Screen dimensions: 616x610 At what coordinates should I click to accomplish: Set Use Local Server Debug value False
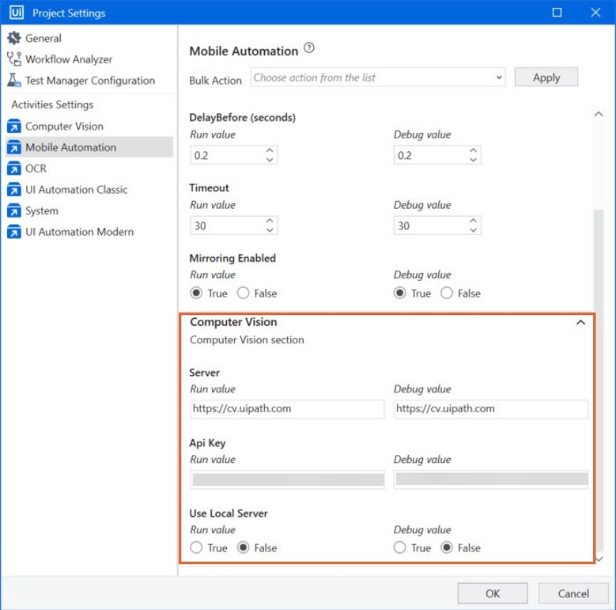(x=447, y=547)
